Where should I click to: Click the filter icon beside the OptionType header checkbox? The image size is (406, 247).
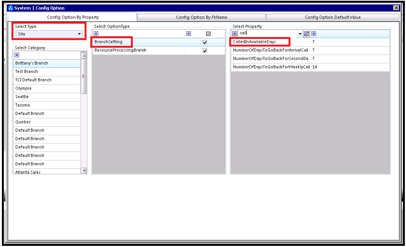click(189, 34)
